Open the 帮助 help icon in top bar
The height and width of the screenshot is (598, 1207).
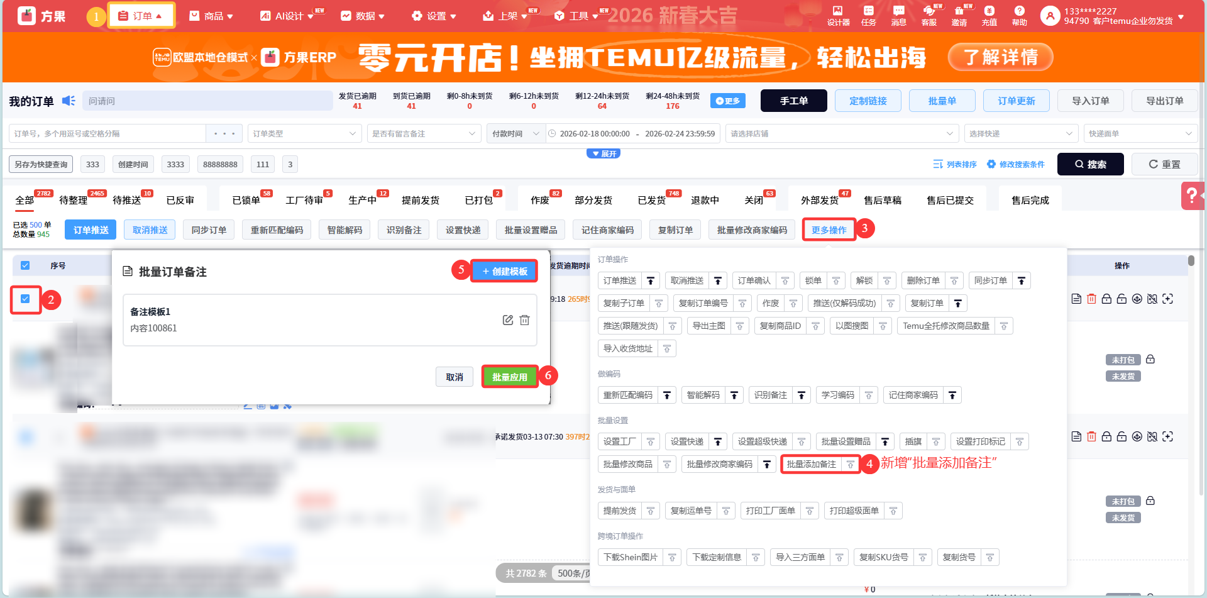pyautogui.click(x=1019, y=11)
